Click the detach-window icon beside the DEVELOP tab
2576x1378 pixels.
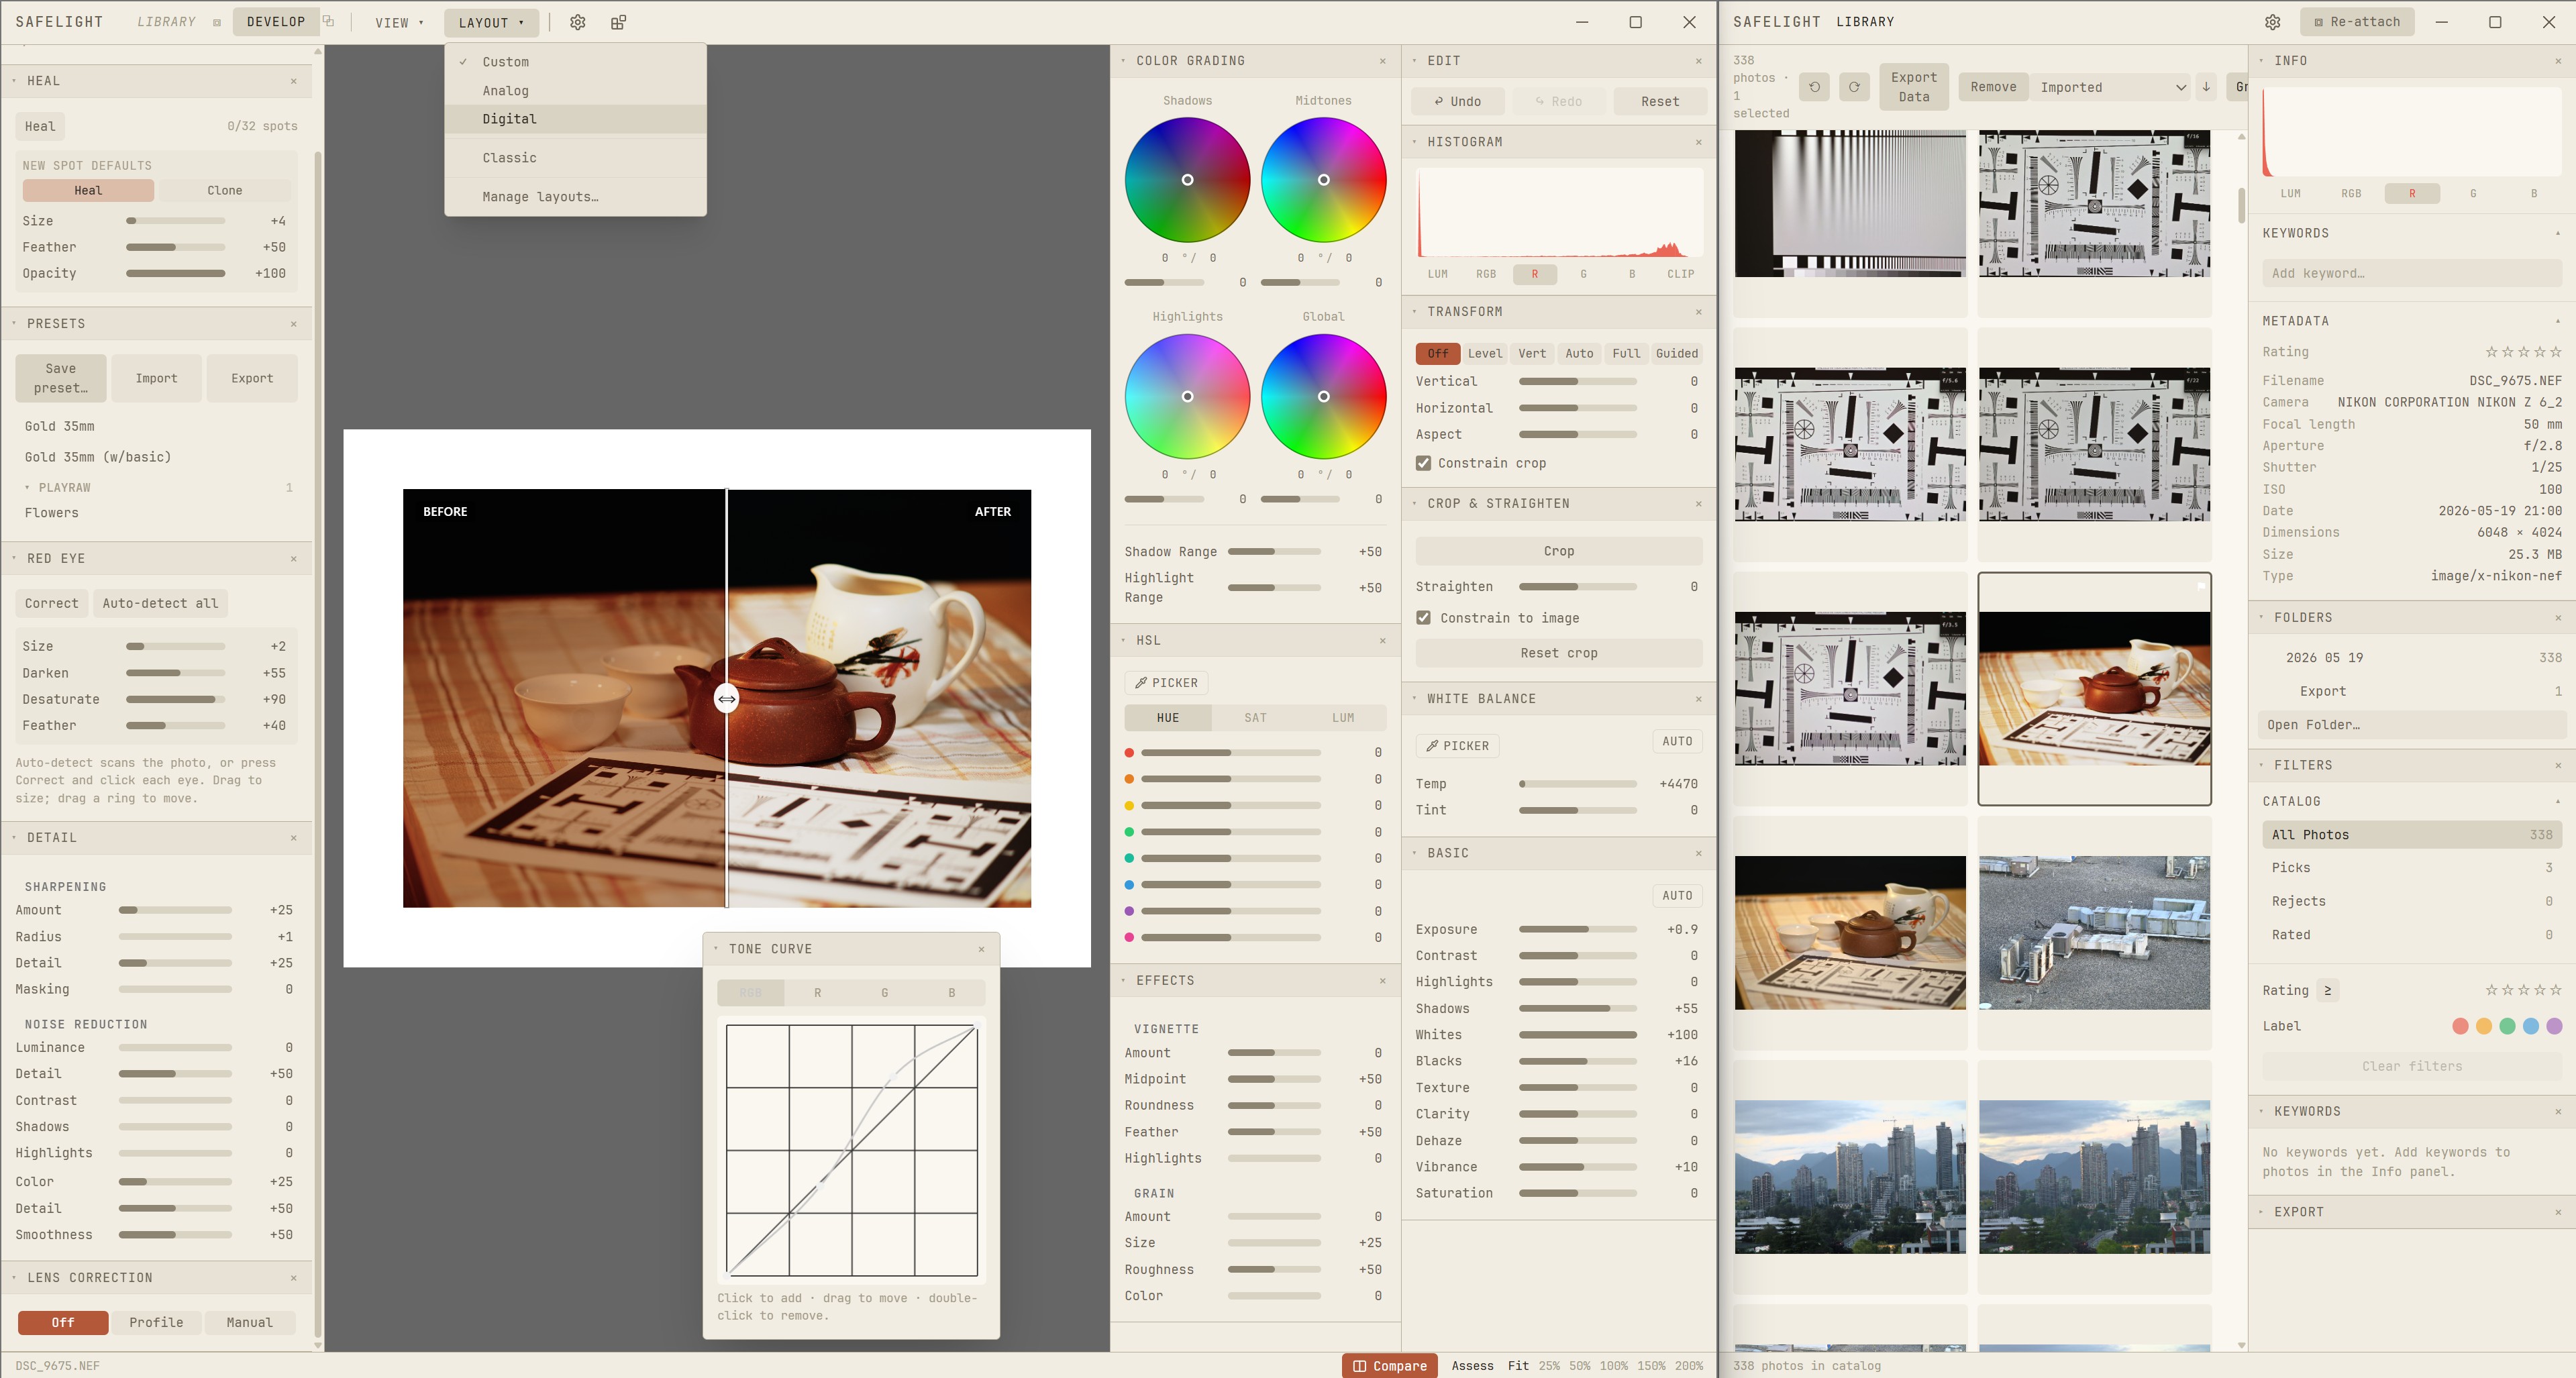point(328,21)
